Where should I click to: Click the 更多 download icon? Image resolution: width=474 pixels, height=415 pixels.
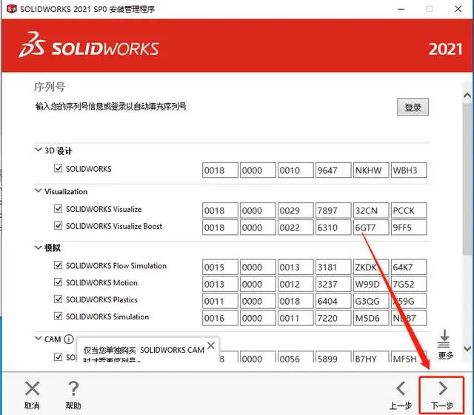click(x=444, y=339)
